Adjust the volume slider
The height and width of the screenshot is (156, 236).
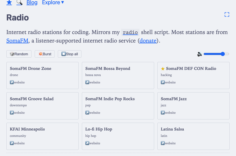(x=216, y=54)
